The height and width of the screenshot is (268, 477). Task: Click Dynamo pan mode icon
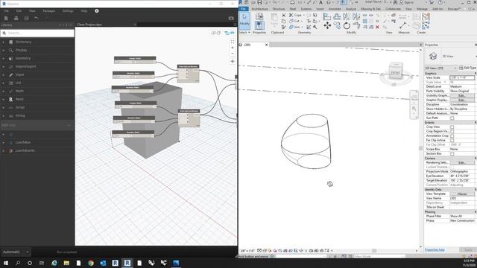(x=233, y=61)
